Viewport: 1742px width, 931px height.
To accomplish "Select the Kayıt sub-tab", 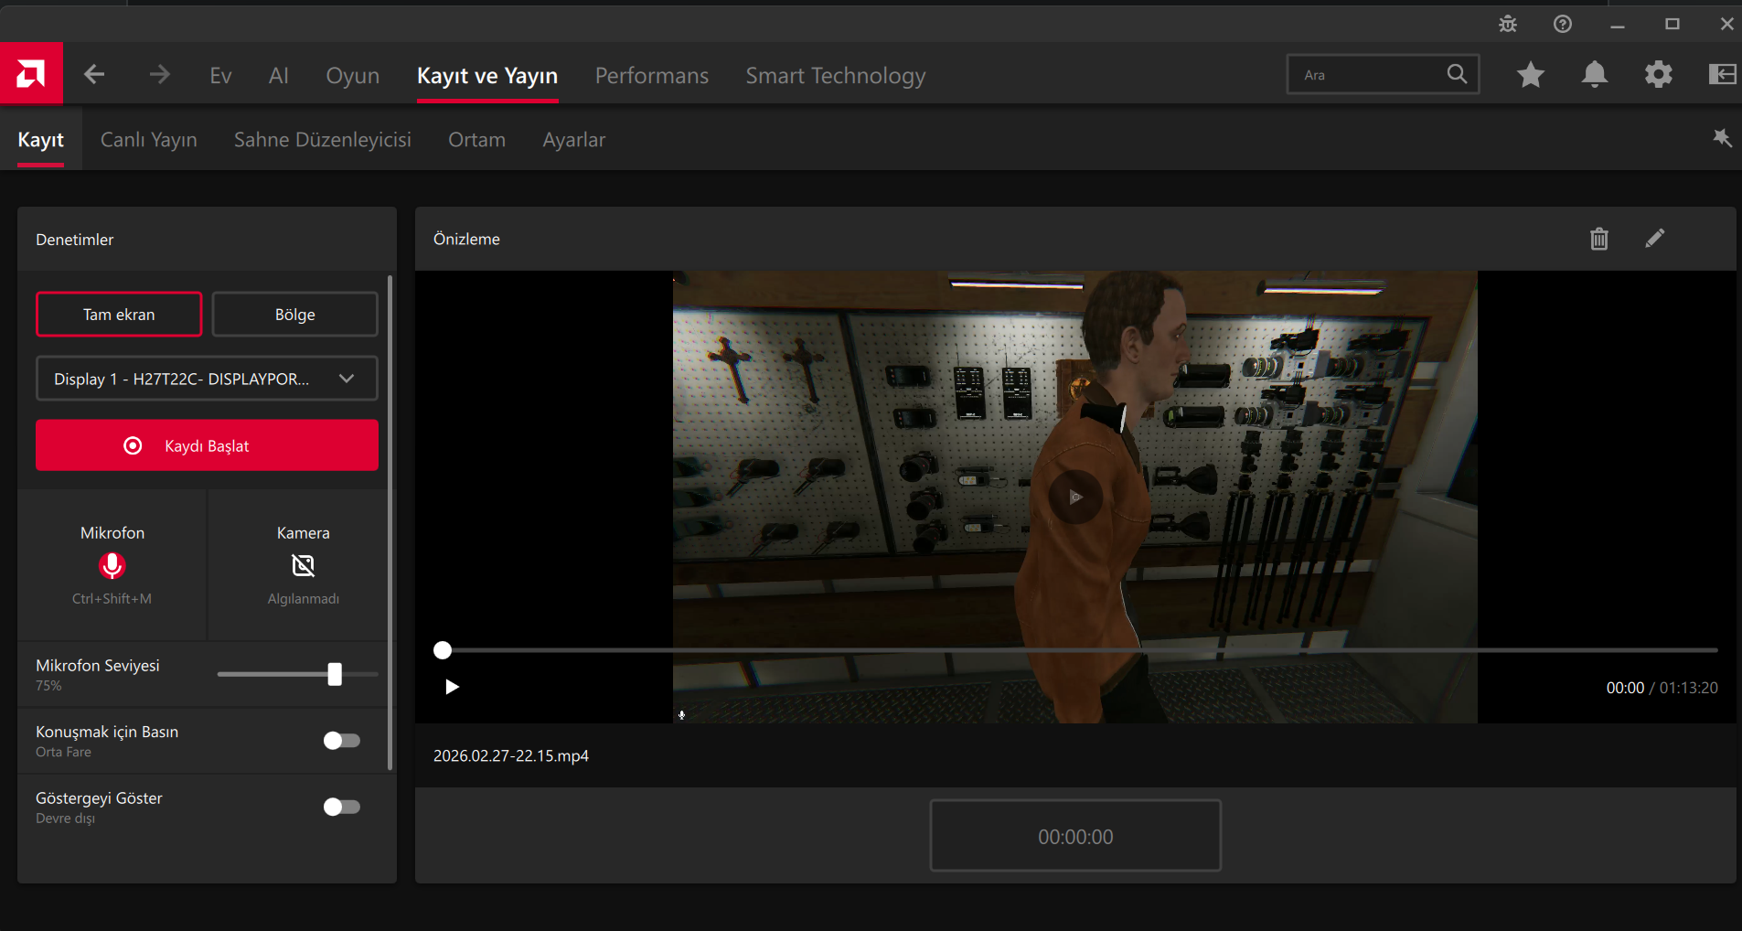I will point(41,139).
